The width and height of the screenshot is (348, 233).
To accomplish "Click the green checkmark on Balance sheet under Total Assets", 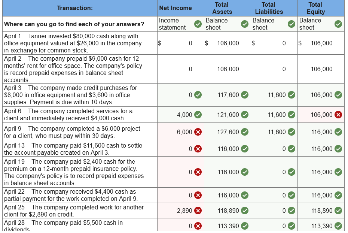I will (245, 24).
